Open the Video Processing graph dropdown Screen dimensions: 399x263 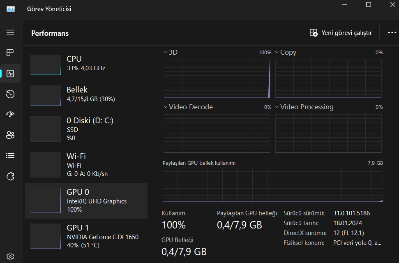(277, 107)
